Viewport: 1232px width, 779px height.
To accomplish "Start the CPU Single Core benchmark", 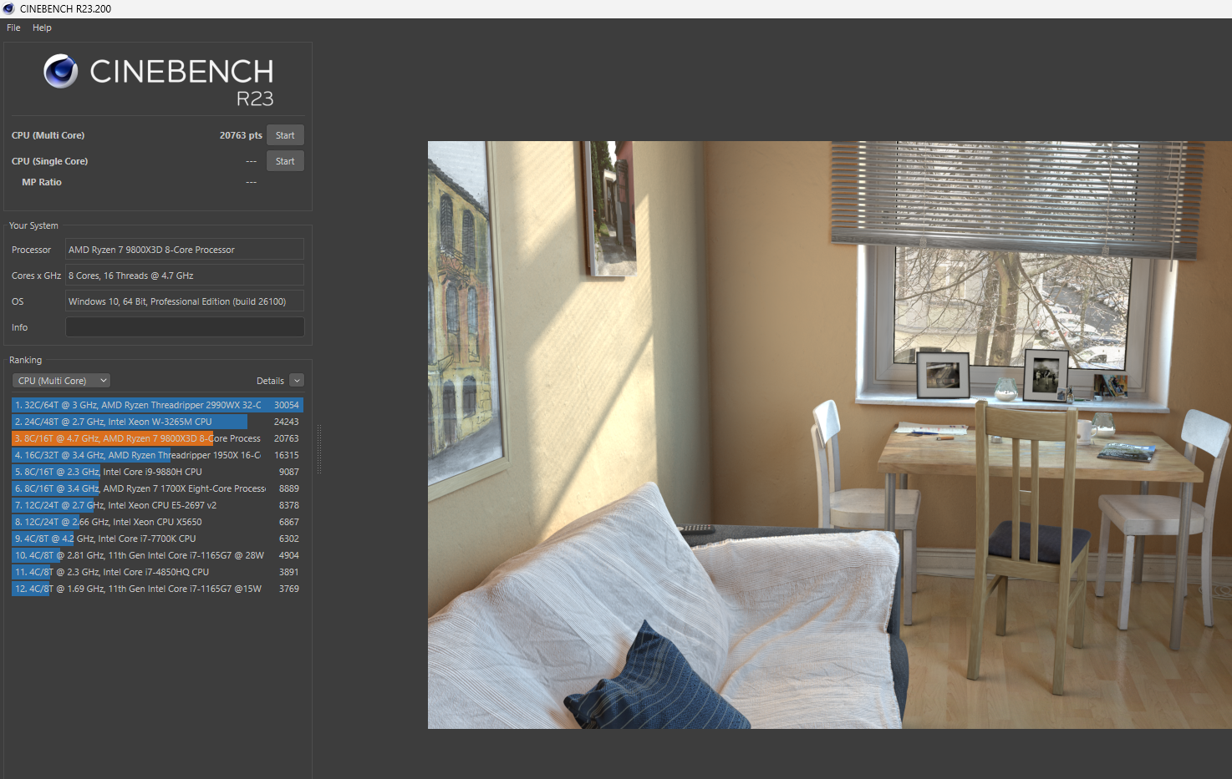I will click(x=285, y=161).
